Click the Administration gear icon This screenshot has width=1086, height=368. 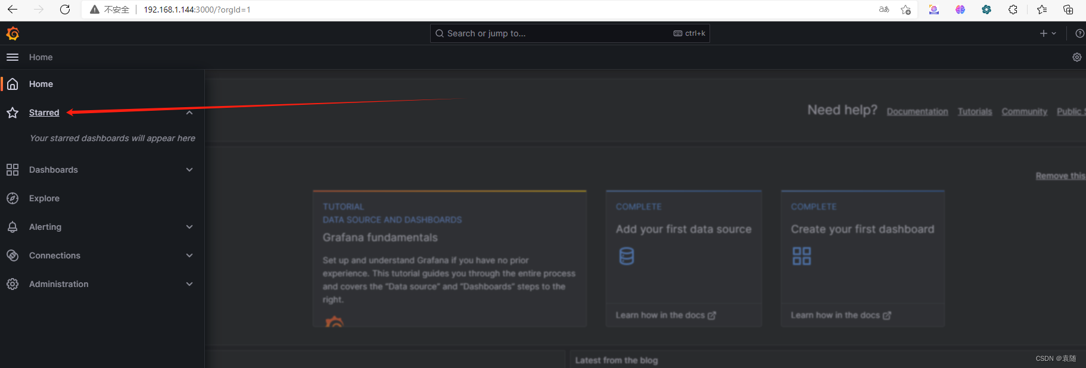[x=13, y=284]
